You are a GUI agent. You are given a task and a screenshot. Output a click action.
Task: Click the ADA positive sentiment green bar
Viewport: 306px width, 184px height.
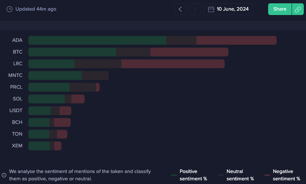pos(97,40)
